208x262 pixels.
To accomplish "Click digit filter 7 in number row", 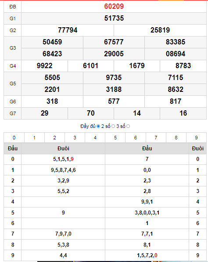I will pyautogui.click(x=156, y=138).
